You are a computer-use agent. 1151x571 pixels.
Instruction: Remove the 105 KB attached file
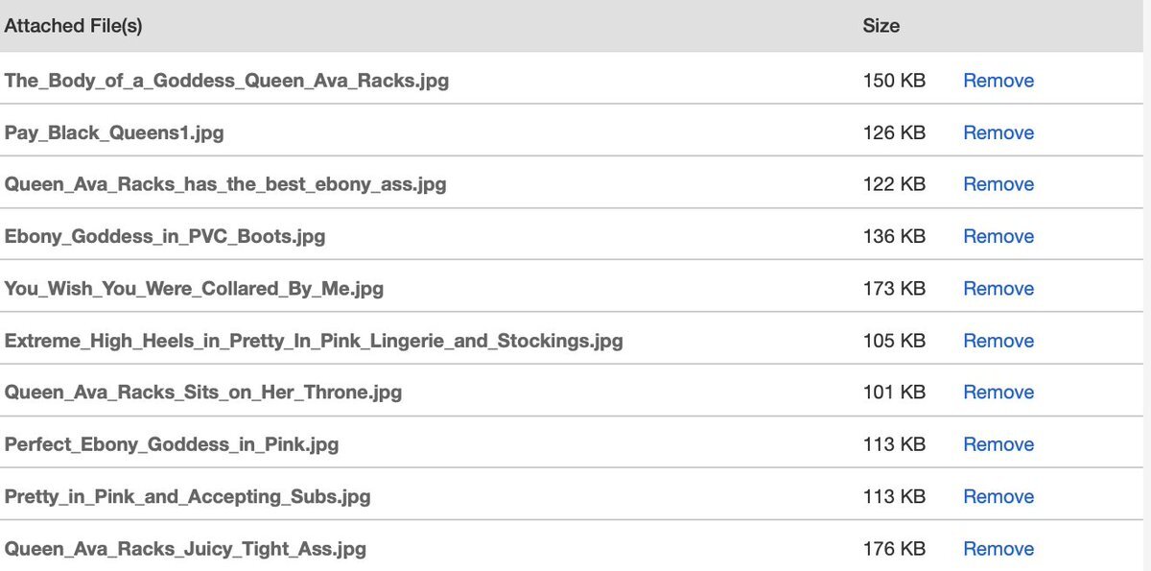pos(998,341)
